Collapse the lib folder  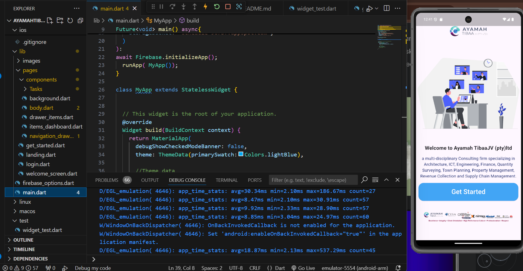tap(15, 51)
